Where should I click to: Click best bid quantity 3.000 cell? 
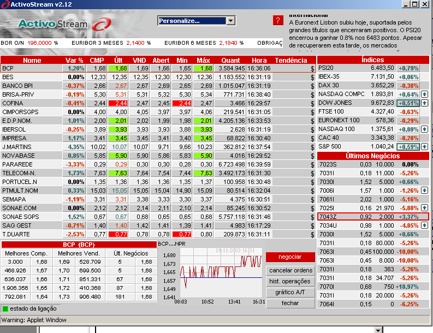(x=15, y=262)
